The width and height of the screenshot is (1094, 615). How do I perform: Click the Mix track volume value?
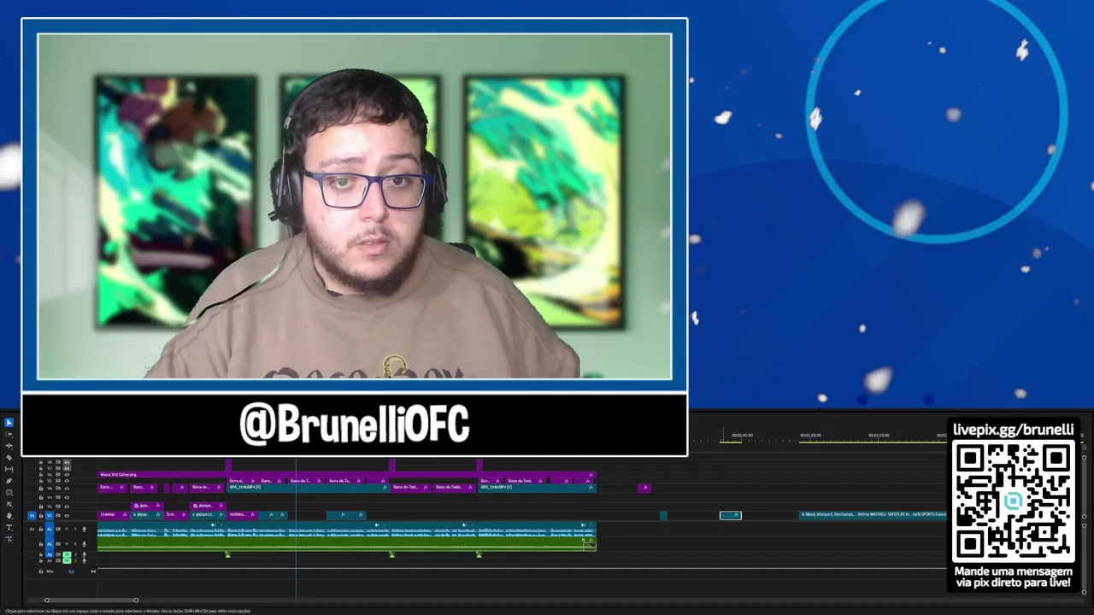72,571
